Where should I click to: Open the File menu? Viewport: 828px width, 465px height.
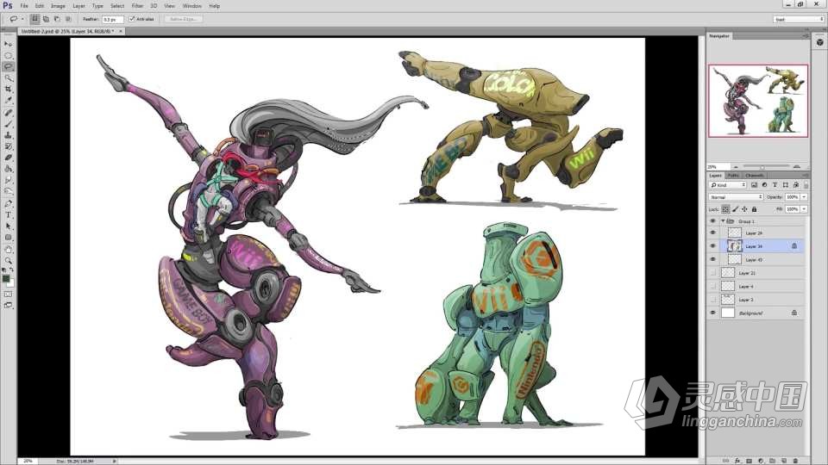tap(24, 6)
